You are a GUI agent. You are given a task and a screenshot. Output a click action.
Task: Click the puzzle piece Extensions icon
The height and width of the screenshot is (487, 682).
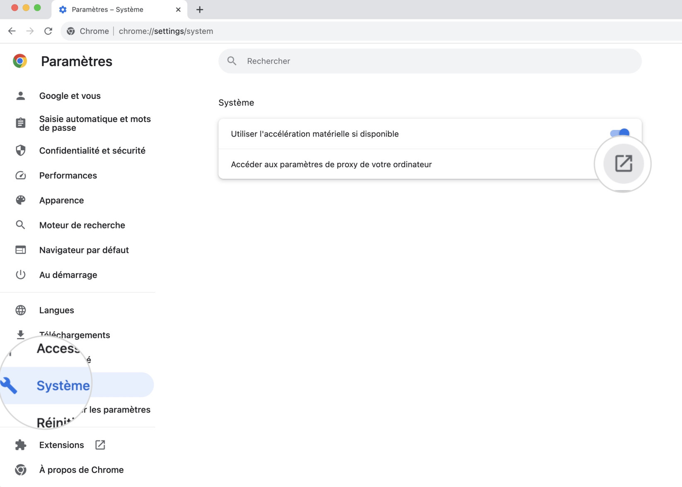click(x=20, y=445)
